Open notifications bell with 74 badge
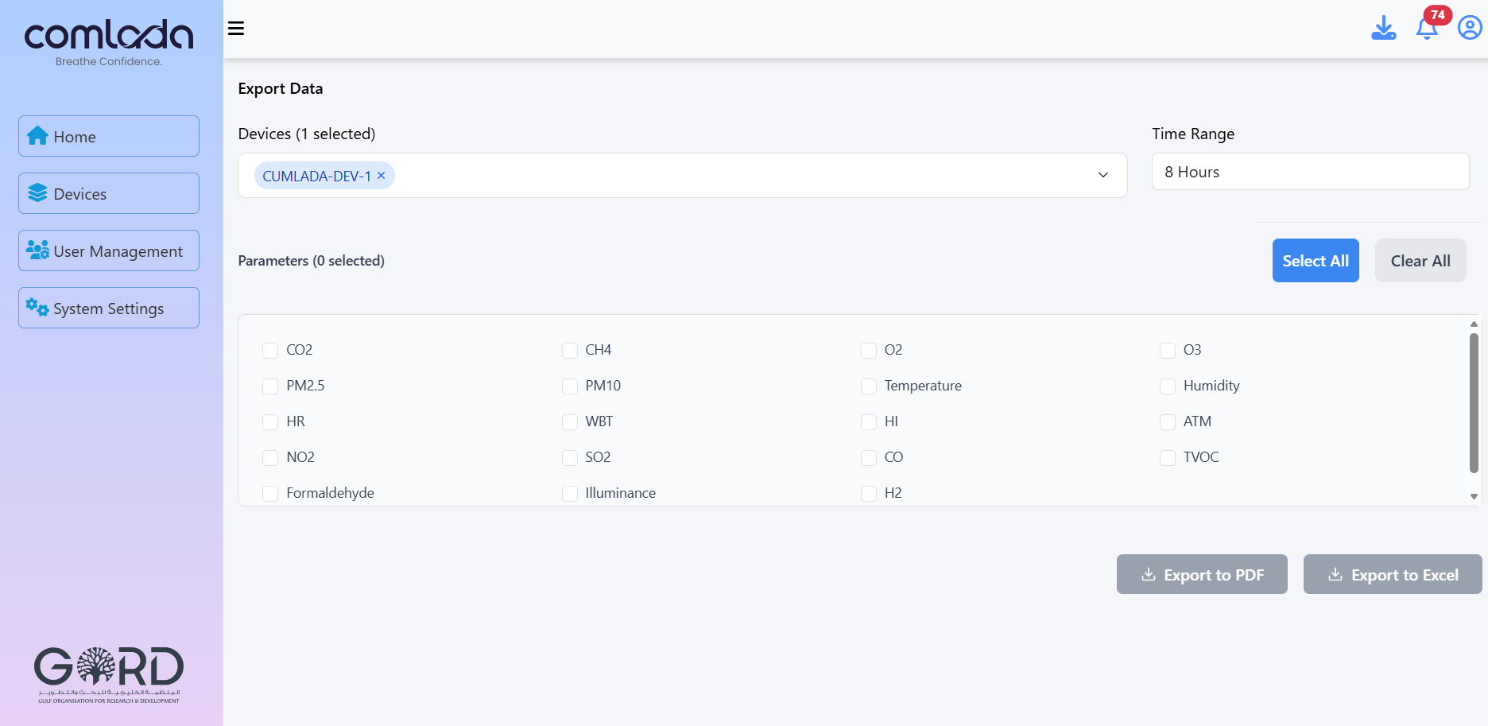1488x726 pixels. click(x=1427, y=29)
